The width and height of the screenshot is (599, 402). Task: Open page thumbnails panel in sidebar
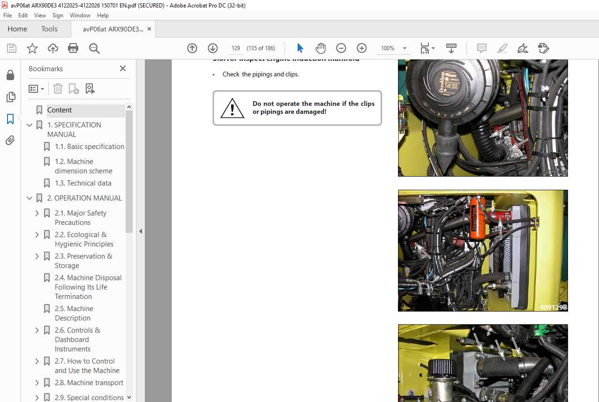coord(10,97)
